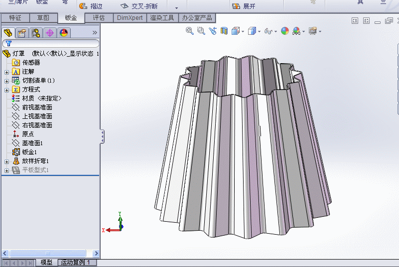The height and width of the screenshot is (267, 399).
Task: Click the Display Style cube icon
Action: (252, 31)
